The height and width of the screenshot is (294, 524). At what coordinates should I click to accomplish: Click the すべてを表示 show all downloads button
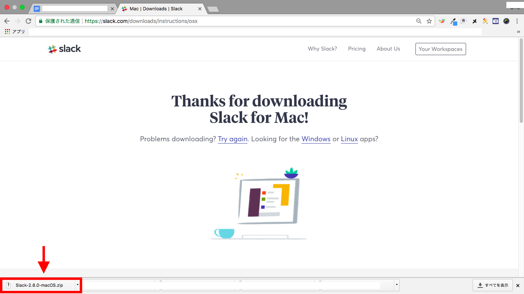[493, 285]
